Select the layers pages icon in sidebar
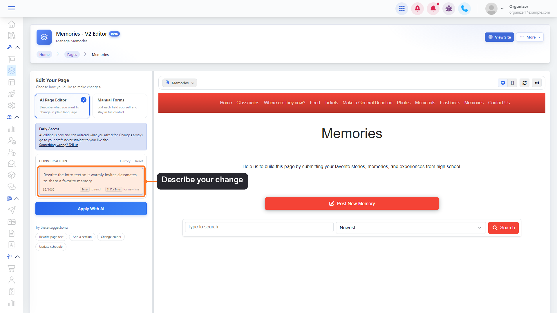 click(x=12, y=70)
